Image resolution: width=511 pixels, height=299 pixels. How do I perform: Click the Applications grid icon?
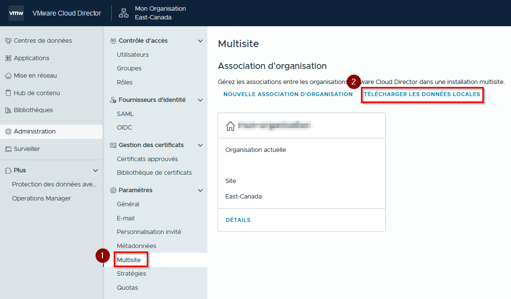click(x=8, y=58)
